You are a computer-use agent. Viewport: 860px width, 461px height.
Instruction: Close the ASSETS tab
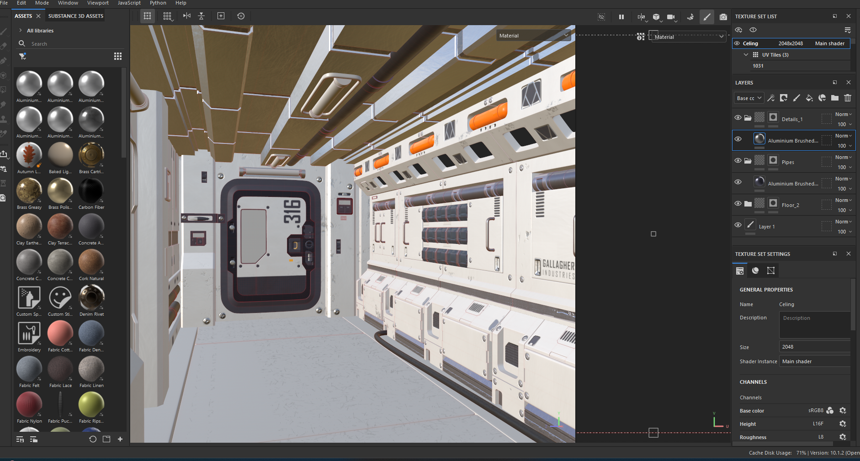[38, 16]
